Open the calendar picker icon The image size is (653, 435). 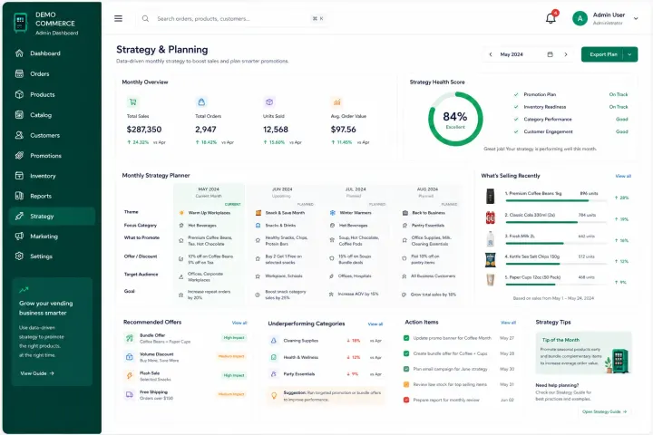tap(551, 54)
